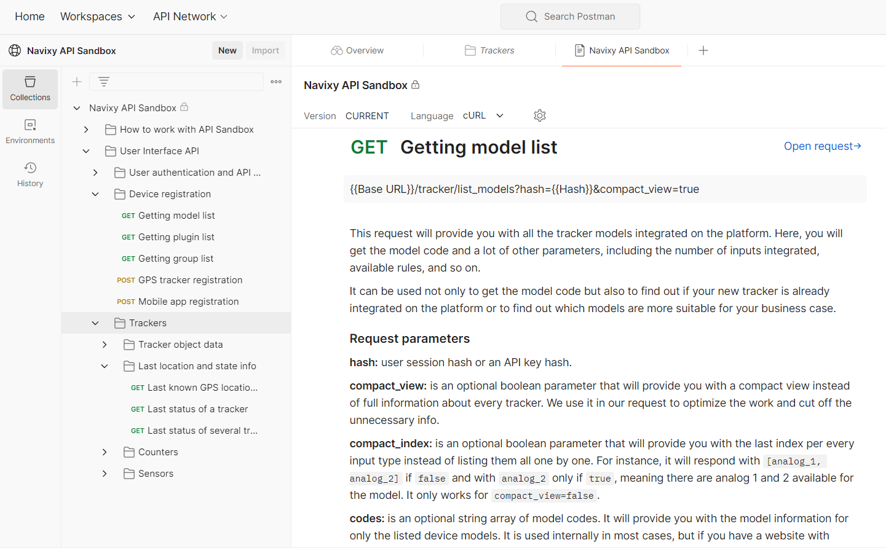Click the collections filter search field

click(x=176, y=82)
